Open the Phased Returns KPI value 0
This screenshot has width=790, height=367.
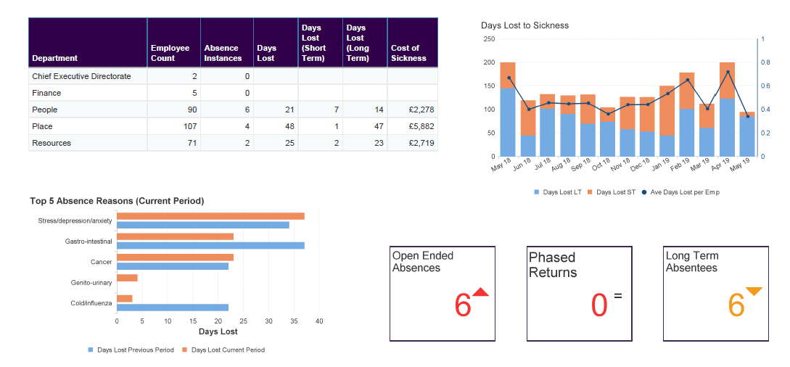[598, 305]
